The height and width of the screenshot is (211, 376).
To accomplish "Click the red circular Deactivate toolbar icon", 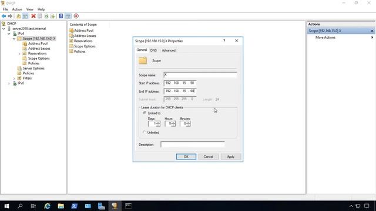I will [x=76, y=16].
